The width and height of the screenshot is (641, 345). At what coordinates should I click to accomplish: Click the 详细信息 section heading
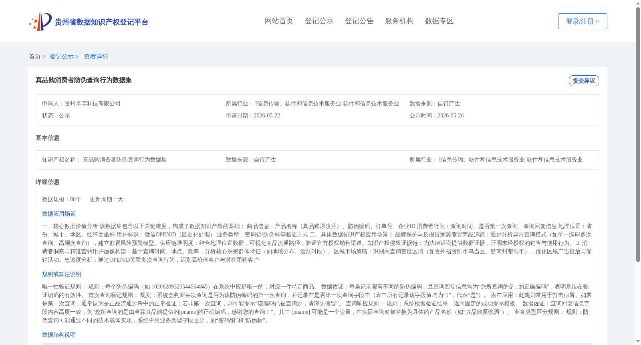click(x=48, y=182)
